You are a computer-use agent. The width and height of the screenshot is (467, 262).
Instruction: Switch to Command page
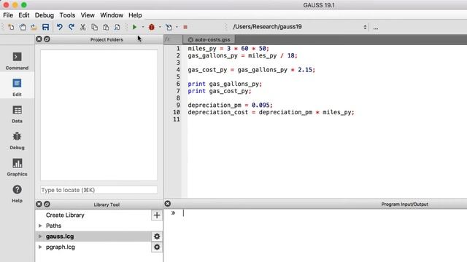point(17,61)
